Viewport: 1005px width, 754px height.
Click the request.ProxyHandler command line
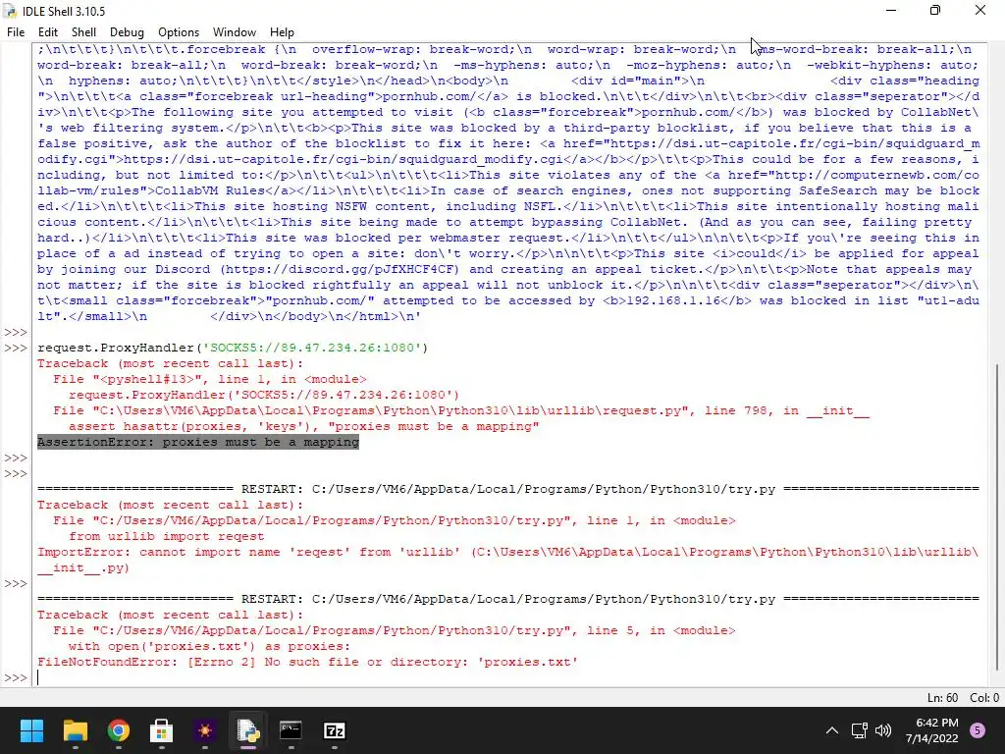233,348
